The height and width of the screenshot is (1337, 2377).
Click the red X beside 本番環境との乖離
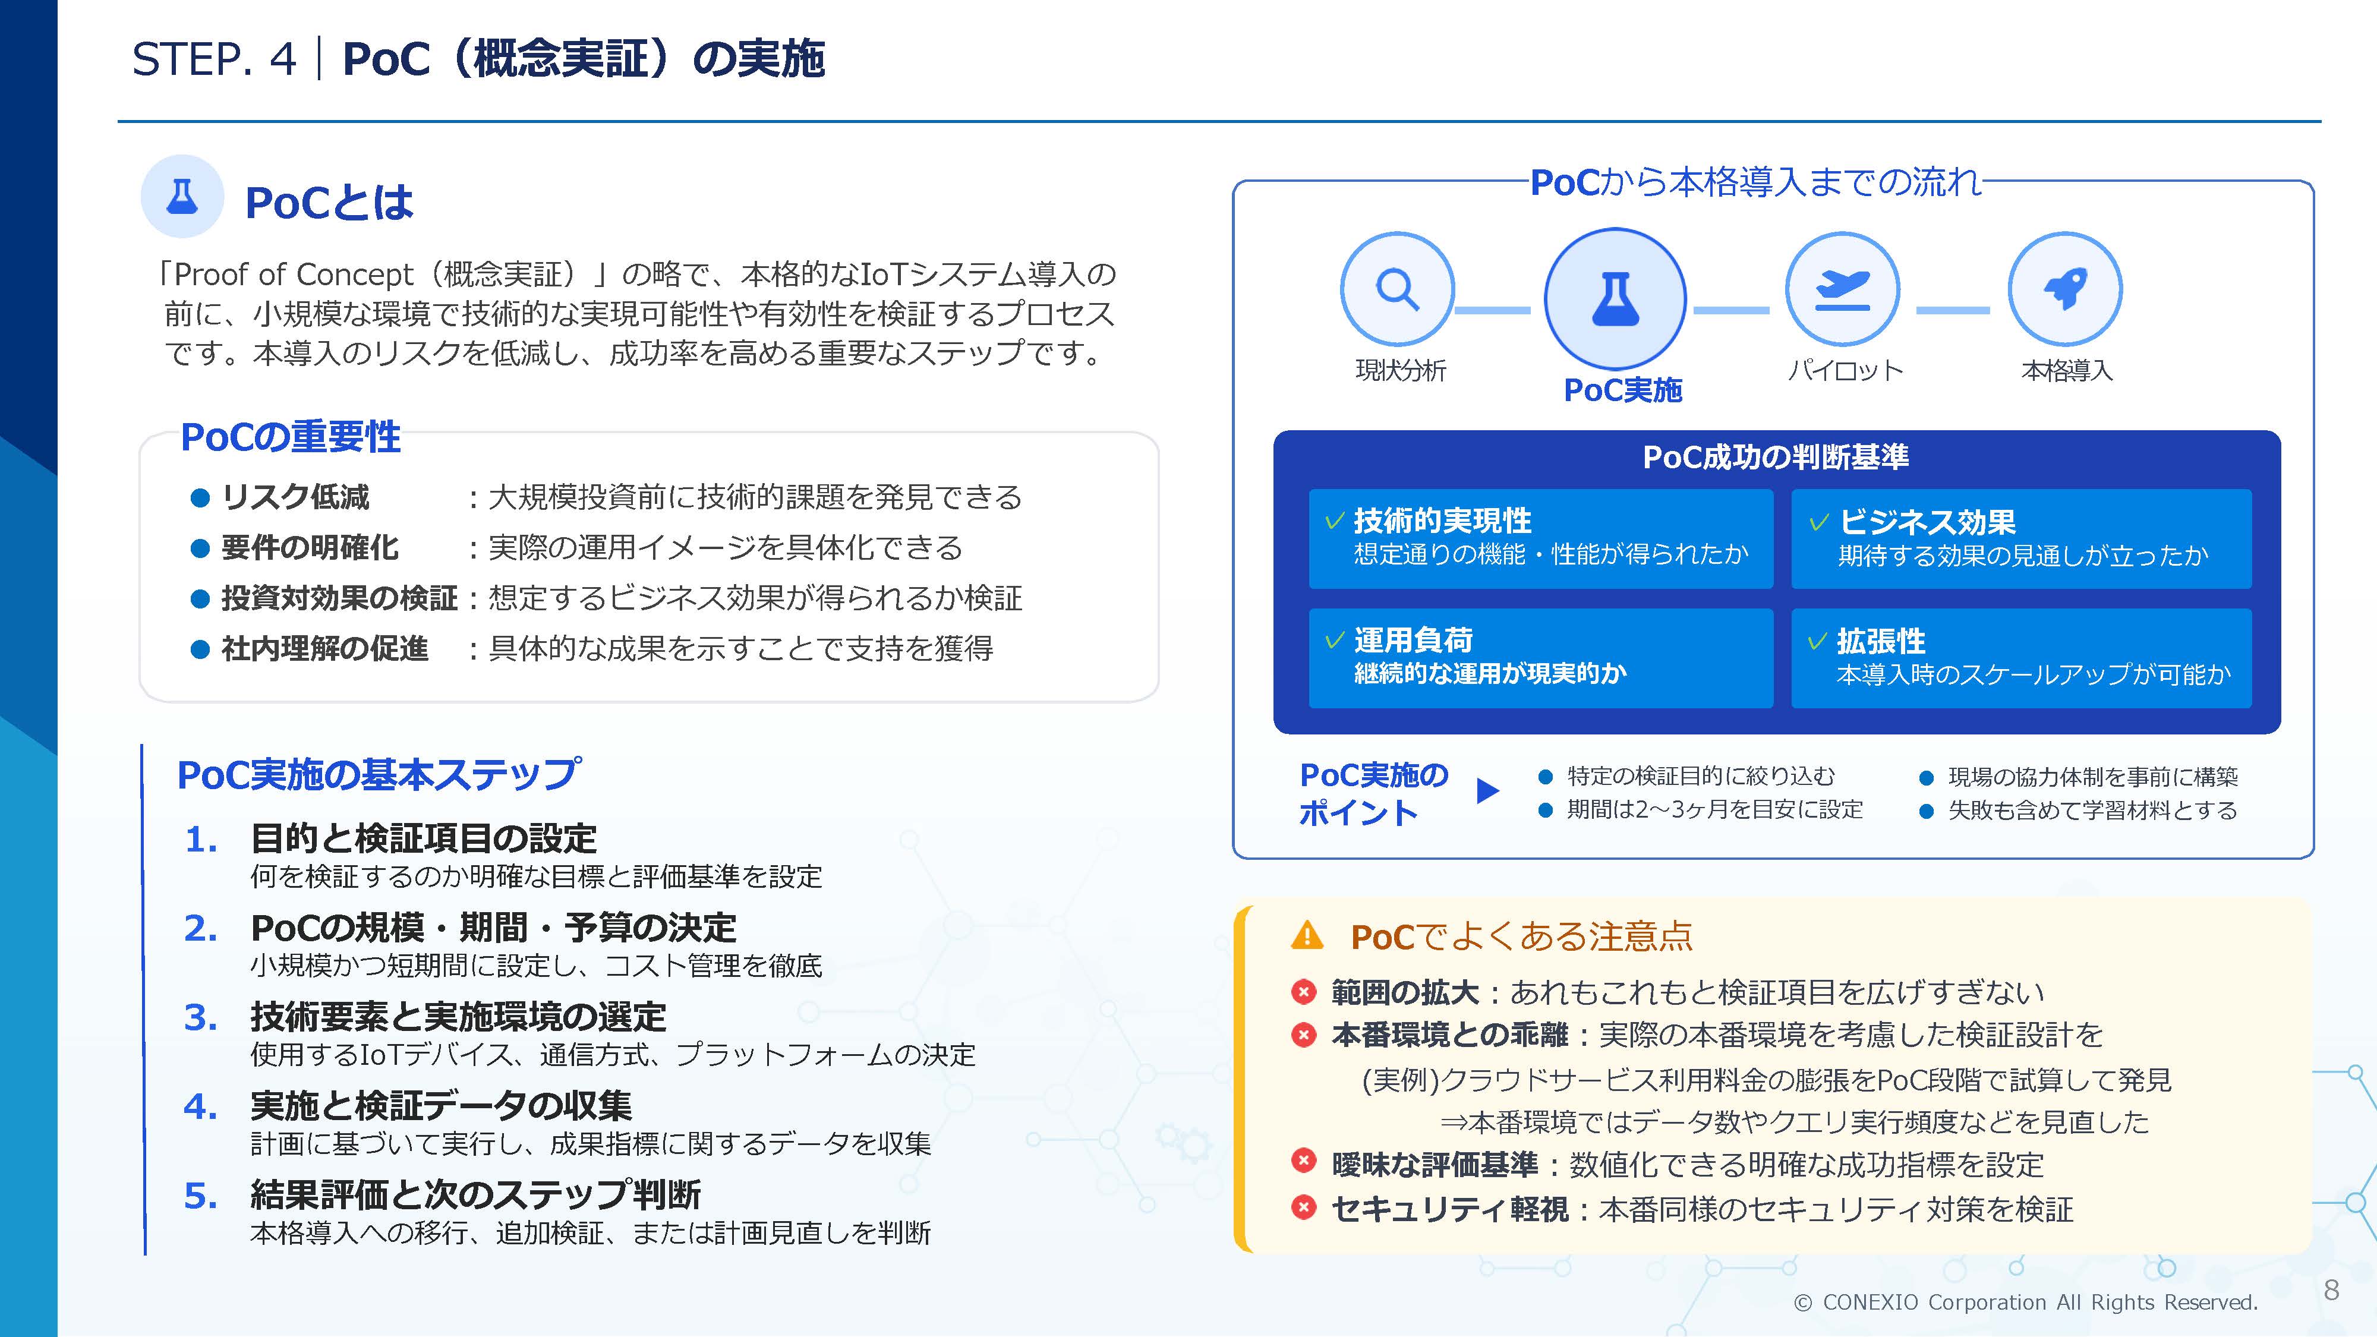point(1303,1035)
